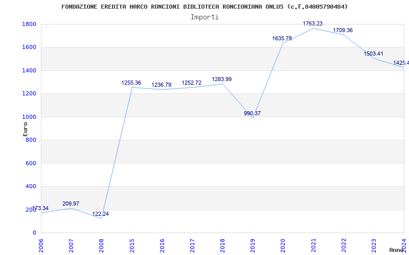The image size is (409, 255).
Task: Click the y-axis value 1000
Action: (30, 117)
